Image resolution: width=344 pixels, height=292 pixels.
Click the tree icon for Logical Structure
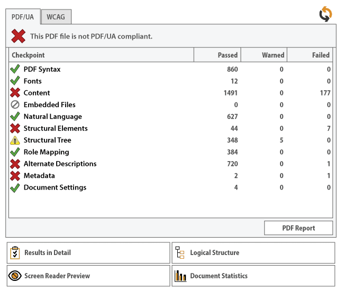[180, 253]
